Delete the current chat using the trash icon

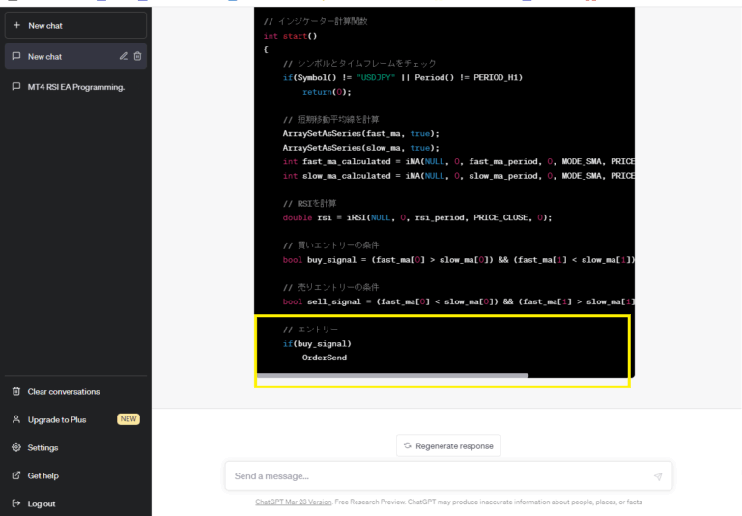point(137,56)
